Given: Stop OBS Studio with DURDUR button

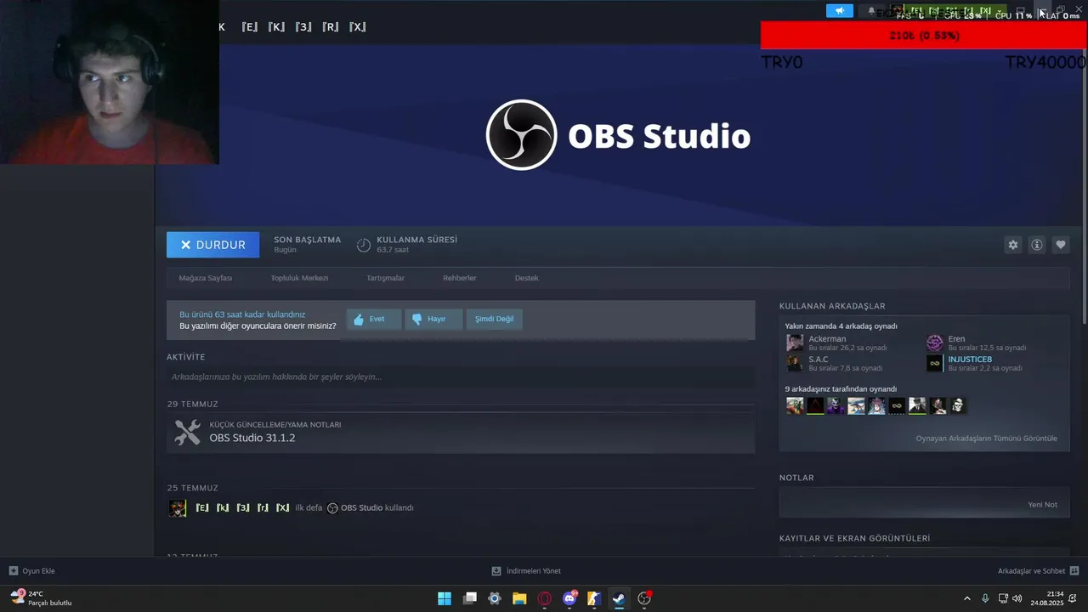Looking at the screenshot, I should [212, 245].
